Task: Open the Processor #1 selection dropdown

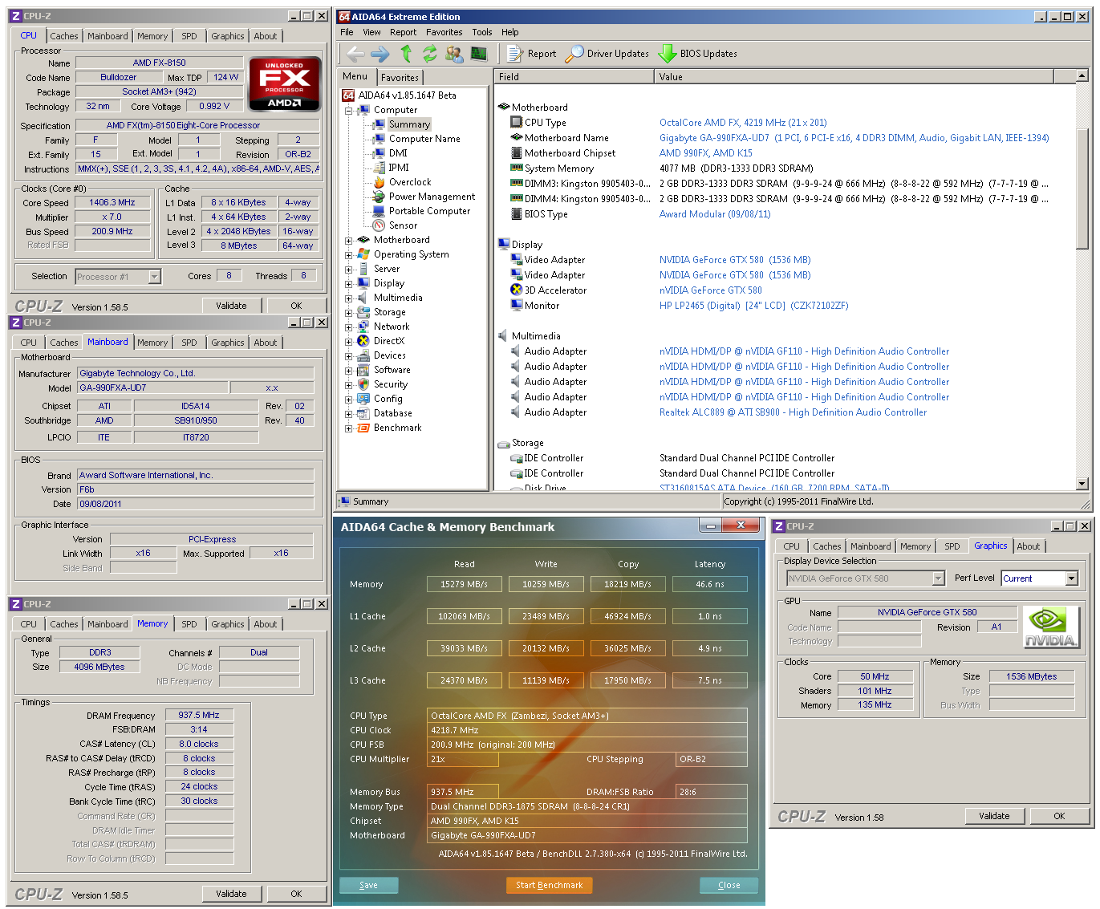Action: (x=155, y=277)
